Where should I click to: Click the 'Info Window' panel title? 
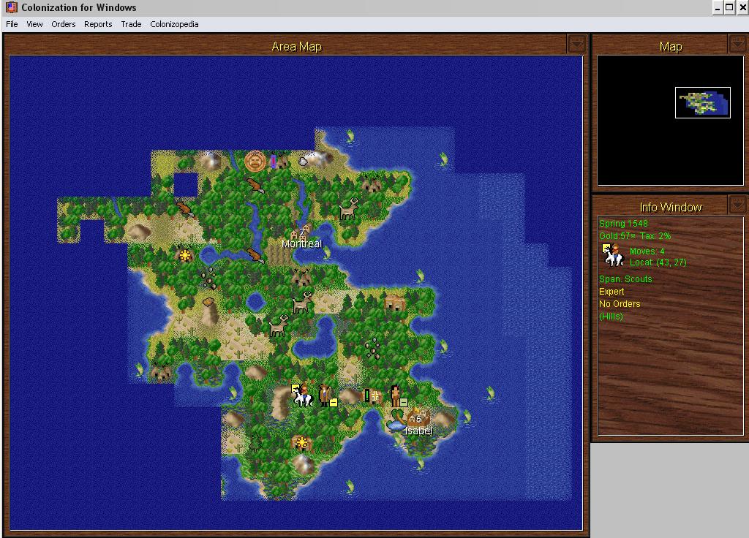(x=671, y=207)
